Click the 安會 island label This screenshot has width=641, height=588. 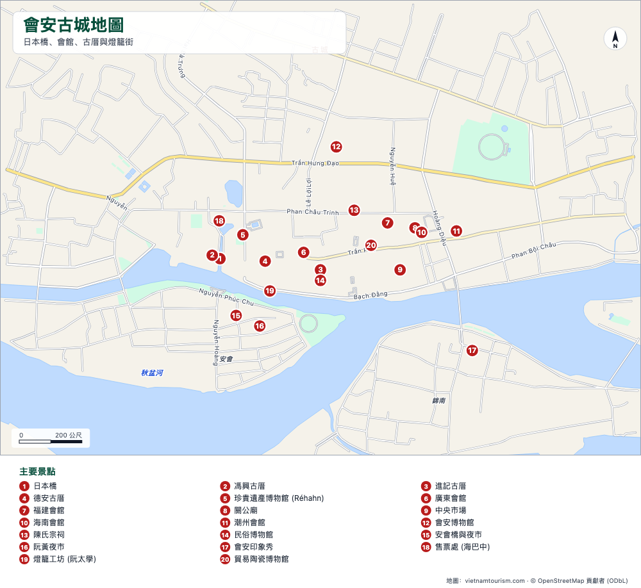point(226,359)
